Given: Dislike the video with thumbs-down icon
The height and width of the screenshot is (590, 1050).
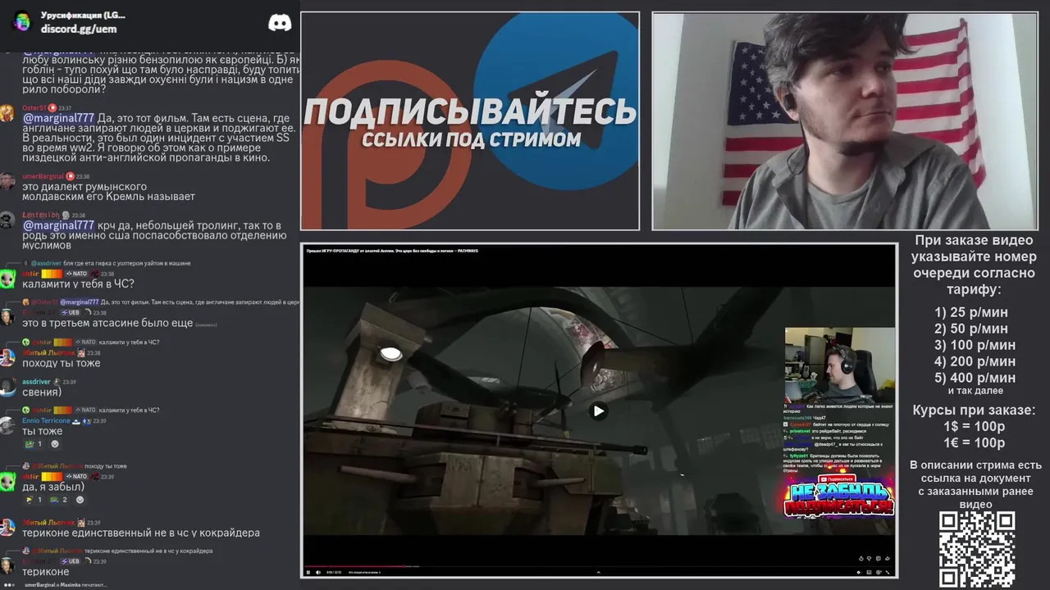Looking at the screenshot, I should 869,559.
